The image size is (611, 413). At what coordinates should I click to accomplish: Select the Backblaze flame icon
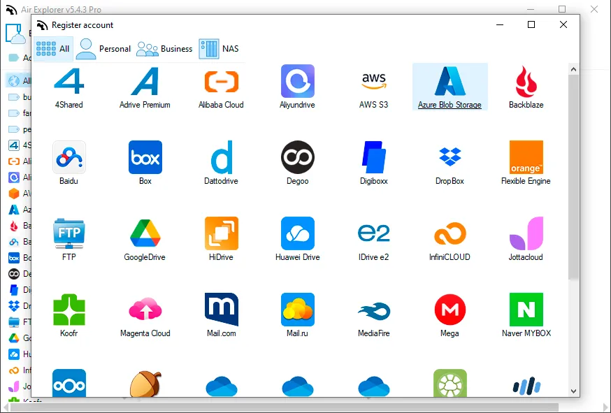coord(526,82)
